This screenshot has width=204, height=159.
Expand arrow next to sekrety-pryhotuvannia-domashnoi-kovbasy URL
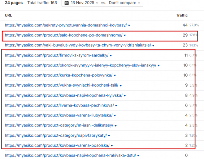point(129,25)
